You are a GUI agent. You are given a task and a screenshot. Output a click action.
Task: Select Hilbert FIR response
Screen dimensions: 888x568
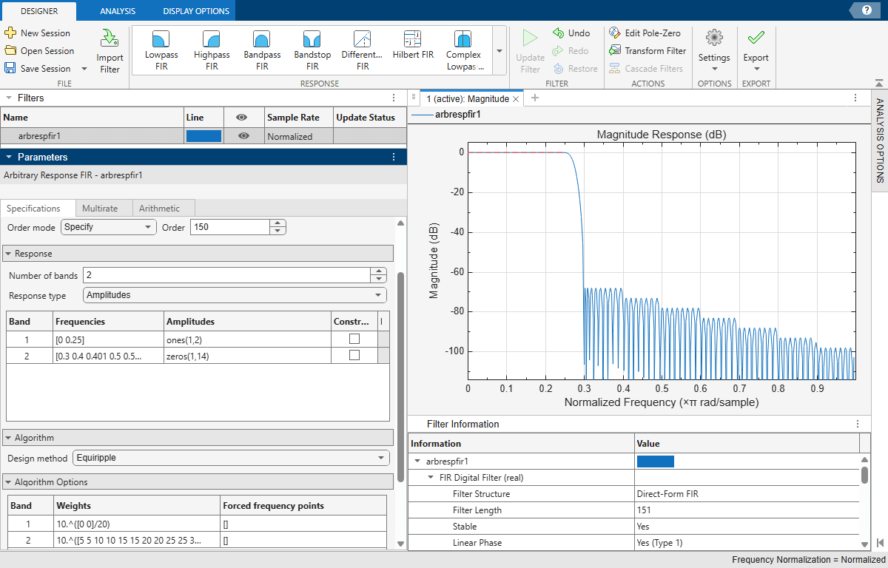(x=413, y=46)
